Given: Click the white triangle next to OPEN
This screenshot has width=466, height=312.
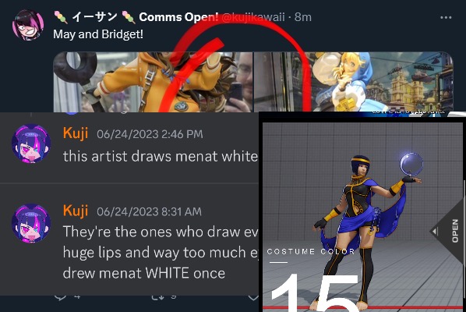Looking at the screenshot, I should pyautogui.click(x=435, y=231).
